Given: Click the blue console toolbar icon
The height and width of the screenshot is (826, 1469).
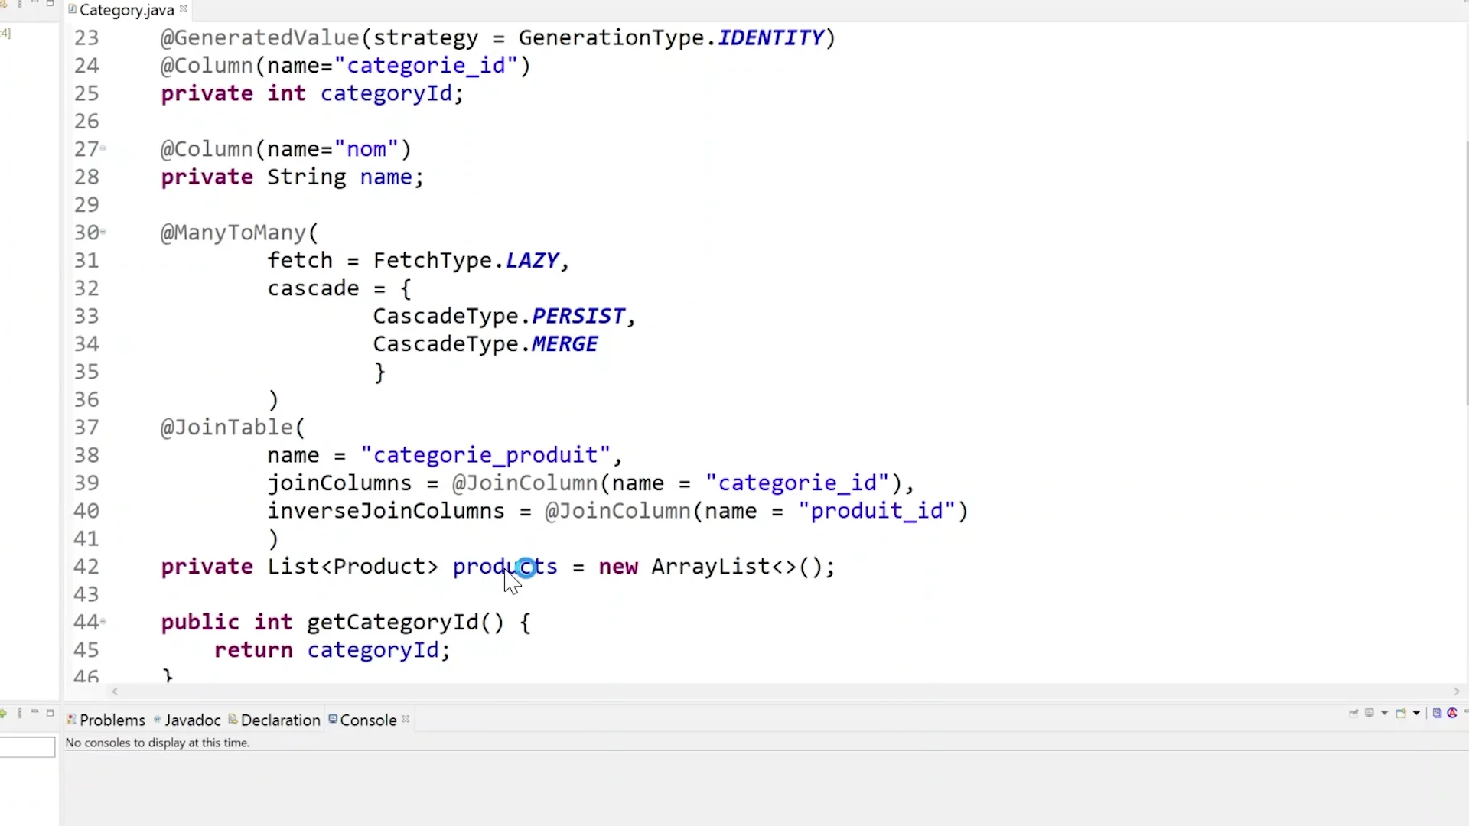Looking at the screenshot, I should (x=1437, y=713).
